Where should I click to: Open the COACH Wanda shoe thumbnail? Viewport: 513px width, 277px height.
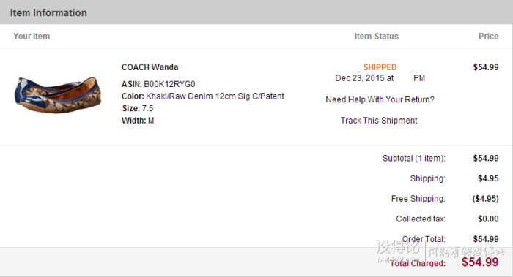(58, 95)
